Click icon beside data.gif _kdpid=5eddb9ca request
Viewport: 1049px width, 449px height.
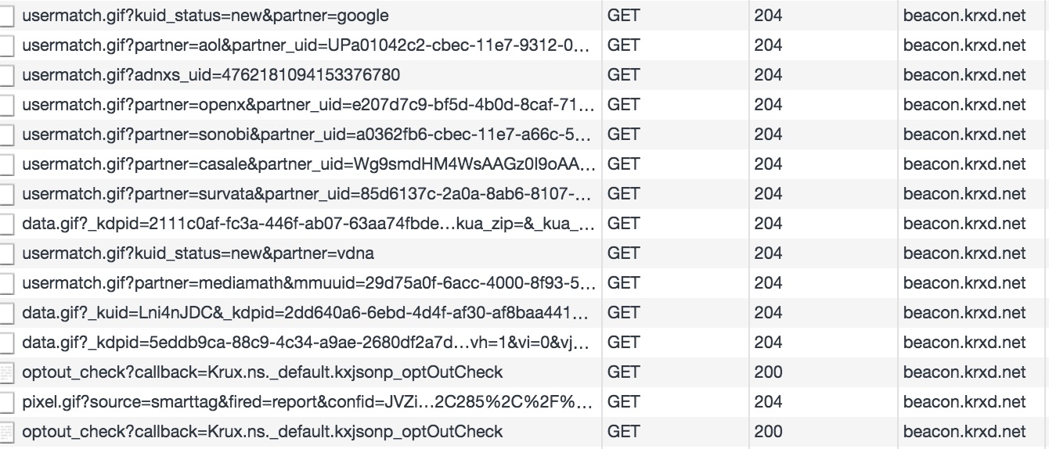pos(6,343)
